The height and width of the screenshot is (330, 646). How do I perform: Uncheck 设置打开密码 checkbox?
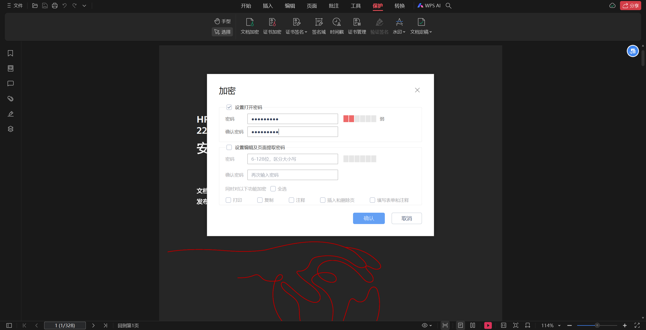pyautogui.click(x=229, y=107)
